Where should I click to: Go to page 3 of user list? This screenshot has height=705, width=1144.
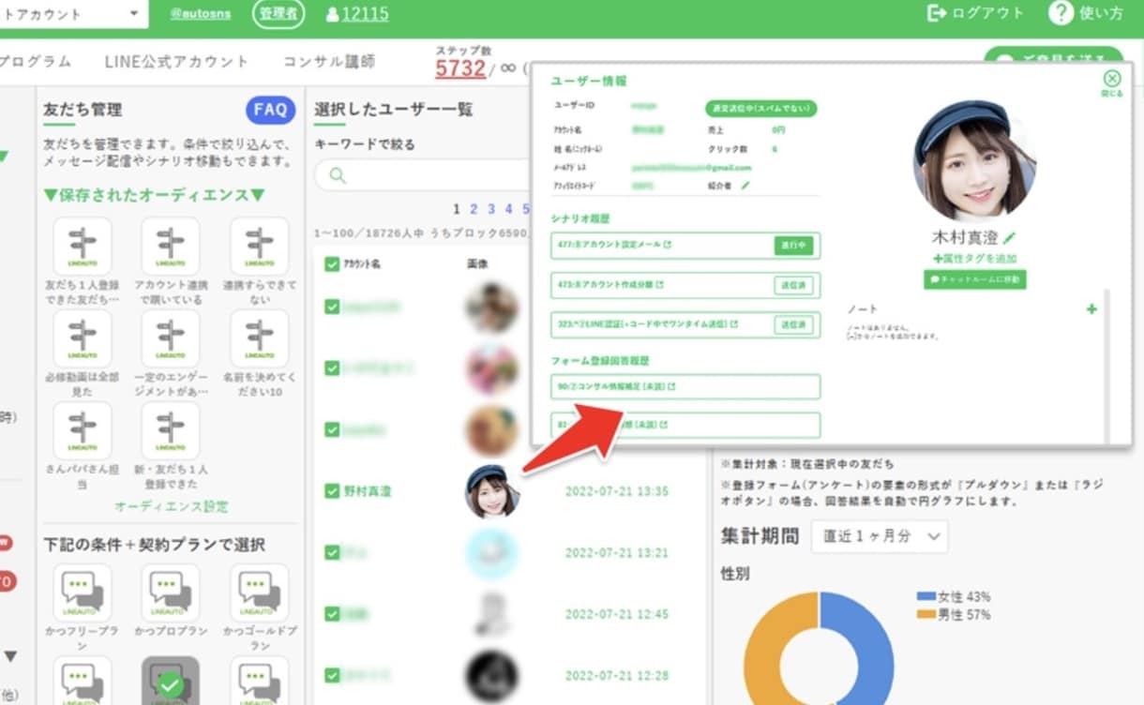(492, 209)
